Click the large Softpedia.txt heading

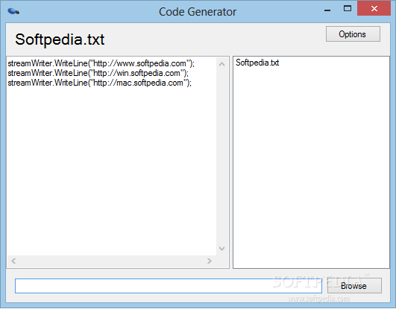pos(60,39)
